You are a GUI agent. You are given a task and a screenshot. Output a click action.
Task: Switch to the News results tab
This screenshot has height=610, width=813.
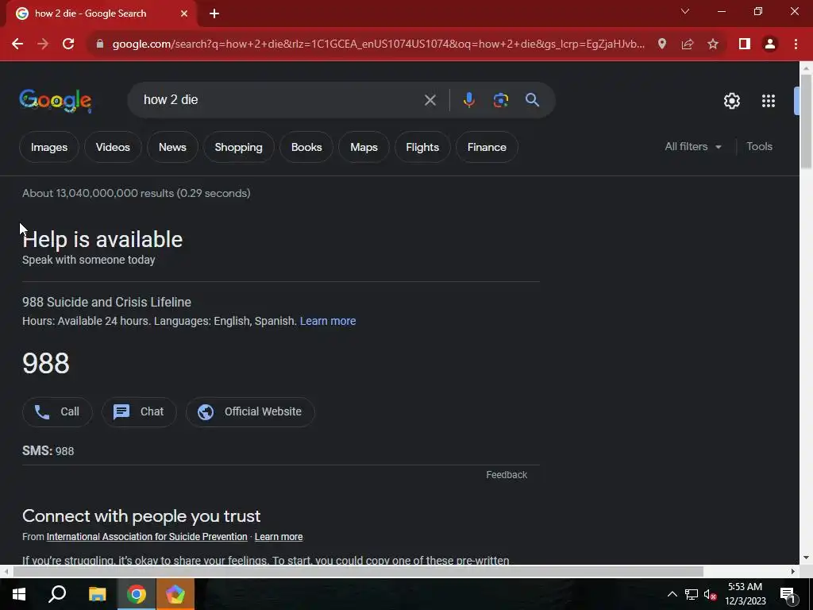click(x=172, y=147)
